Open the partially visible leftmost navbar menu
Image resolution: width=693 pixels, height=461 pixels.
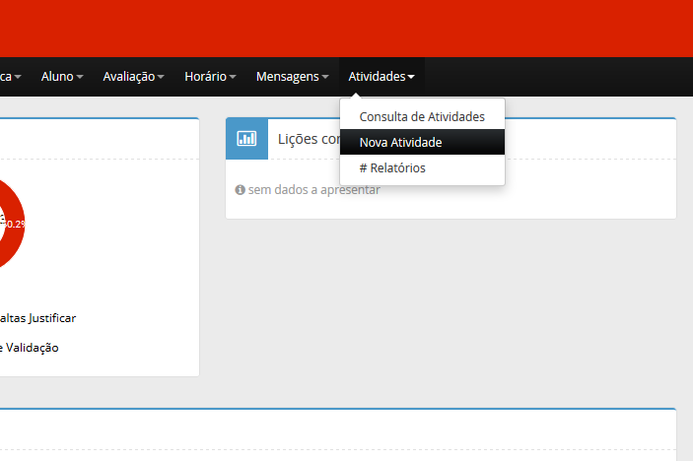tap(10, 76)
